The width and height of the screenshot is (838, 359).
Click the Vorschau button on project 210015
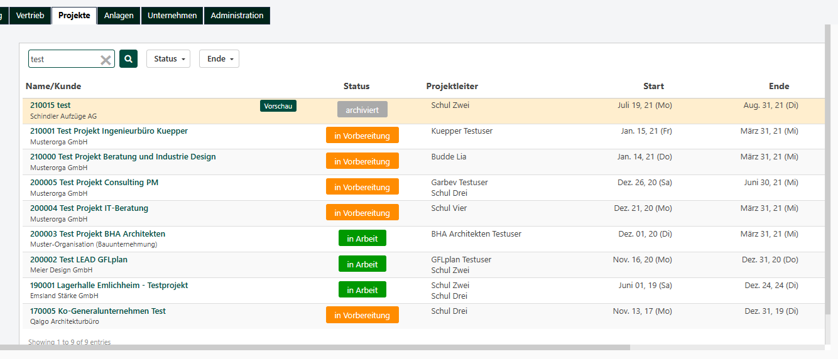click(278, 106)
